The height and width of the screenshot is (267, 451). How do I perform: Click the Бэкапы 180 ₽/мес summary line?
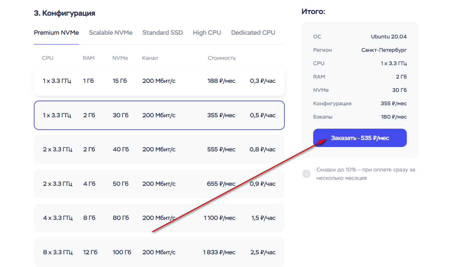[360, 117]
